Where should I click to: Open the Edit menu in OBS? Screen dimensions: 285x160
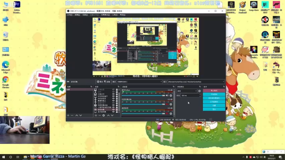tap(77, 15)
